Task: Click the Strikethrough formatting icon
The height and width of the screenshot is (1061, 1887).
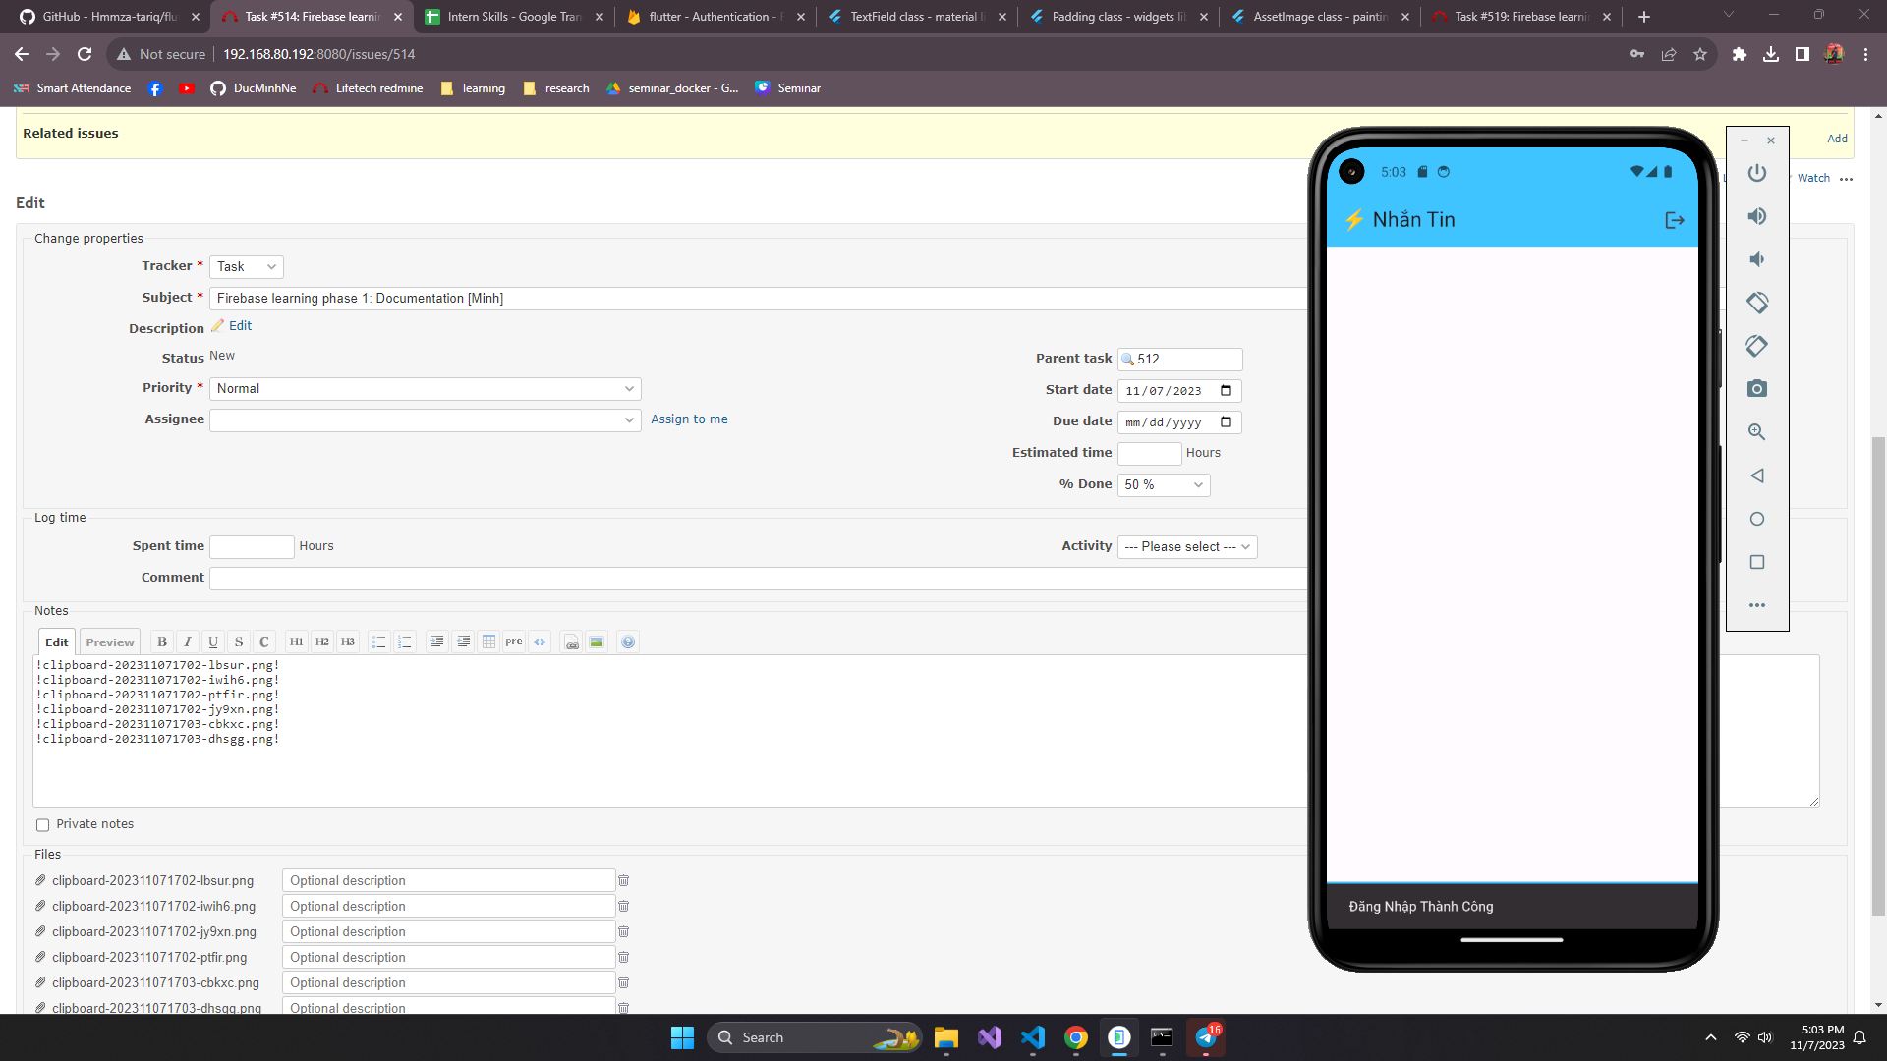Action: 239,642
